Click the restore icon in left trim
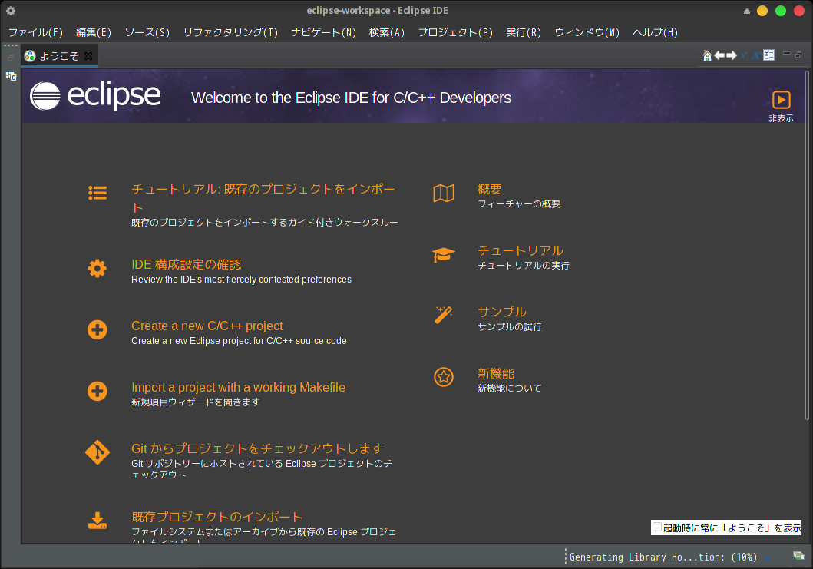 [x=11, y=58]
